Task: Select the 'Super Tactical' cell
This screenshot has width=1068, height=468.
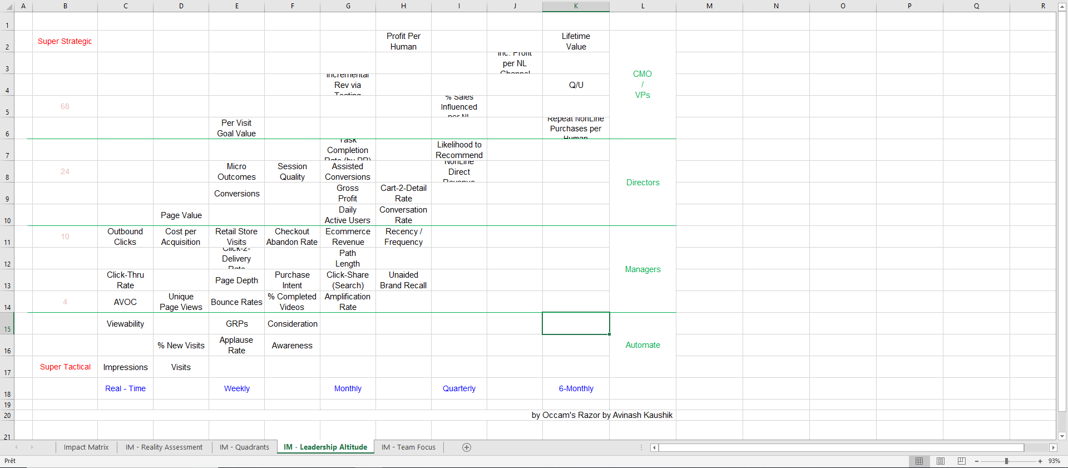Action: point(65,367)
